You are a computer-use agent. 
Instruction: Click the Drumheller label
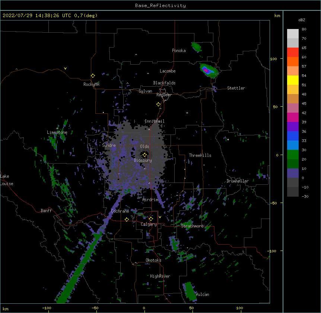238,181
